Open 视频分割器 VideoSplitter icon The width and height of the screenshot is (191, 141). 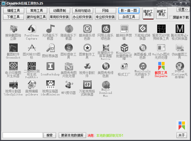click(13, 85)
